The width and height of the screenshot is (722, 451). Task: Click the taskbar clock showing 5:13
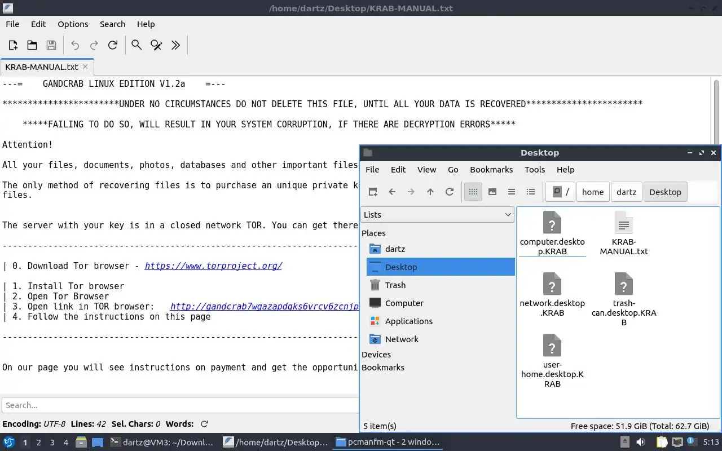coord(711,443)
